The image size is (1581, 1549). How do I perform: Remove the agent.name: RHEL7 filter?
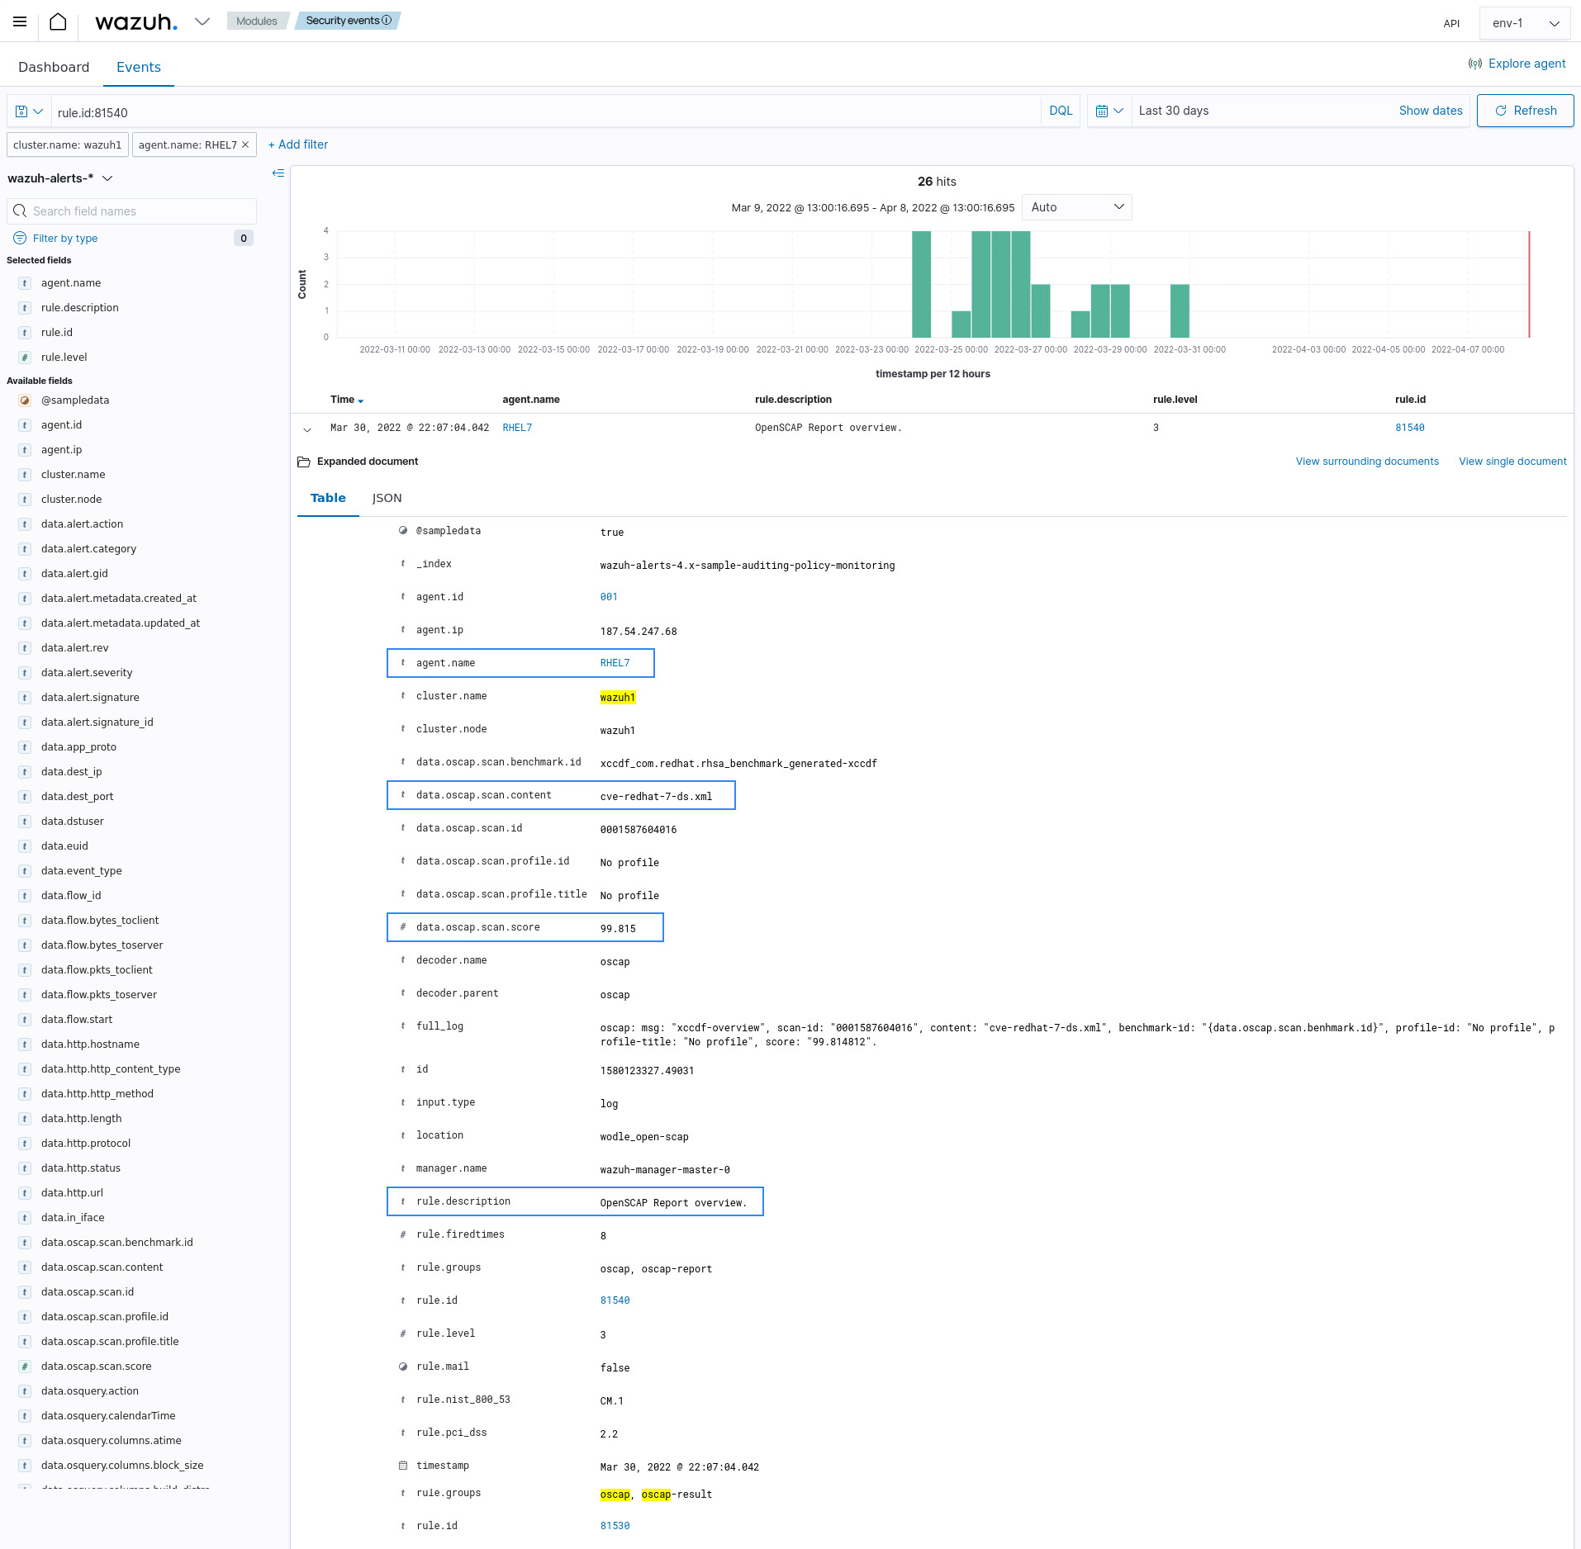[x=245, y=144]
